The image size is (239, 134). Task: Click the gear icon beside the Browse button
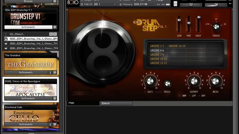[55, 1]
